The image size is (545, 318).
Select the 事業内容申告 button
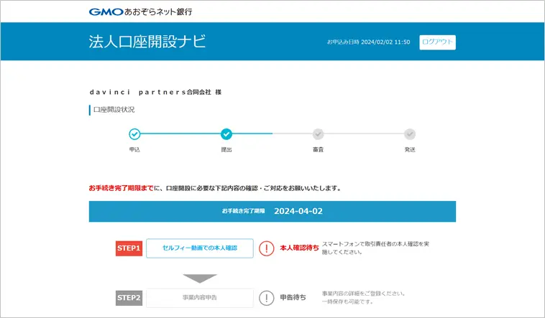click(200, 298)
